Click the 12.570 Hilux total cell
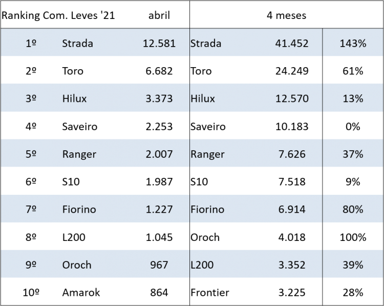The height and width of the screenshot is (306, 384). [291, 99]
